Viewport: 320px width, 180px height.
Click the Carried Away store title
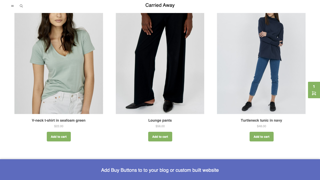click(160, 5)
